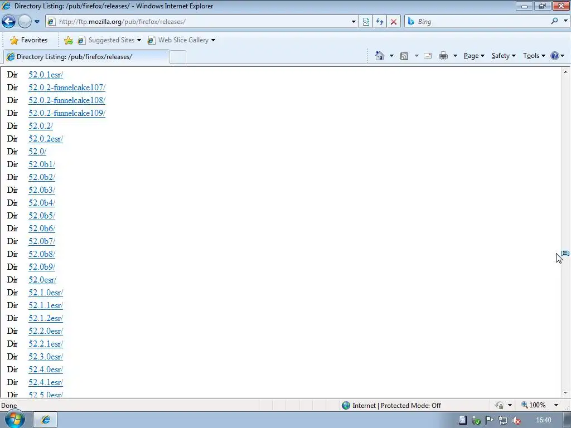Refresh the page with the Refresh icon
The image size is (571, 428).
(x=380, y=22)
